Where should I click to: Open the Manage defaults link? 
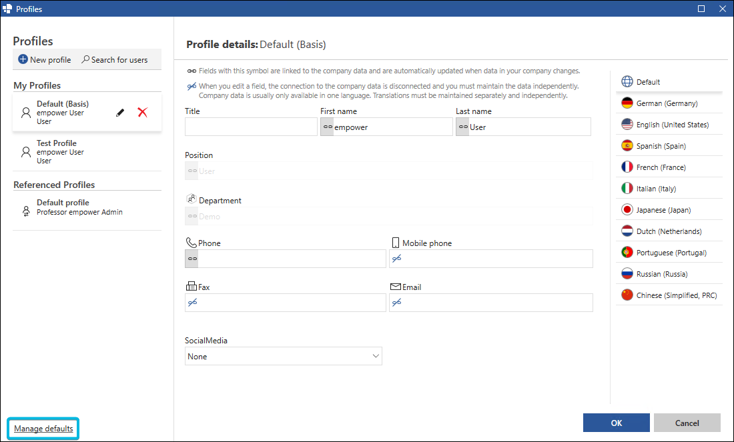(43, 429)
